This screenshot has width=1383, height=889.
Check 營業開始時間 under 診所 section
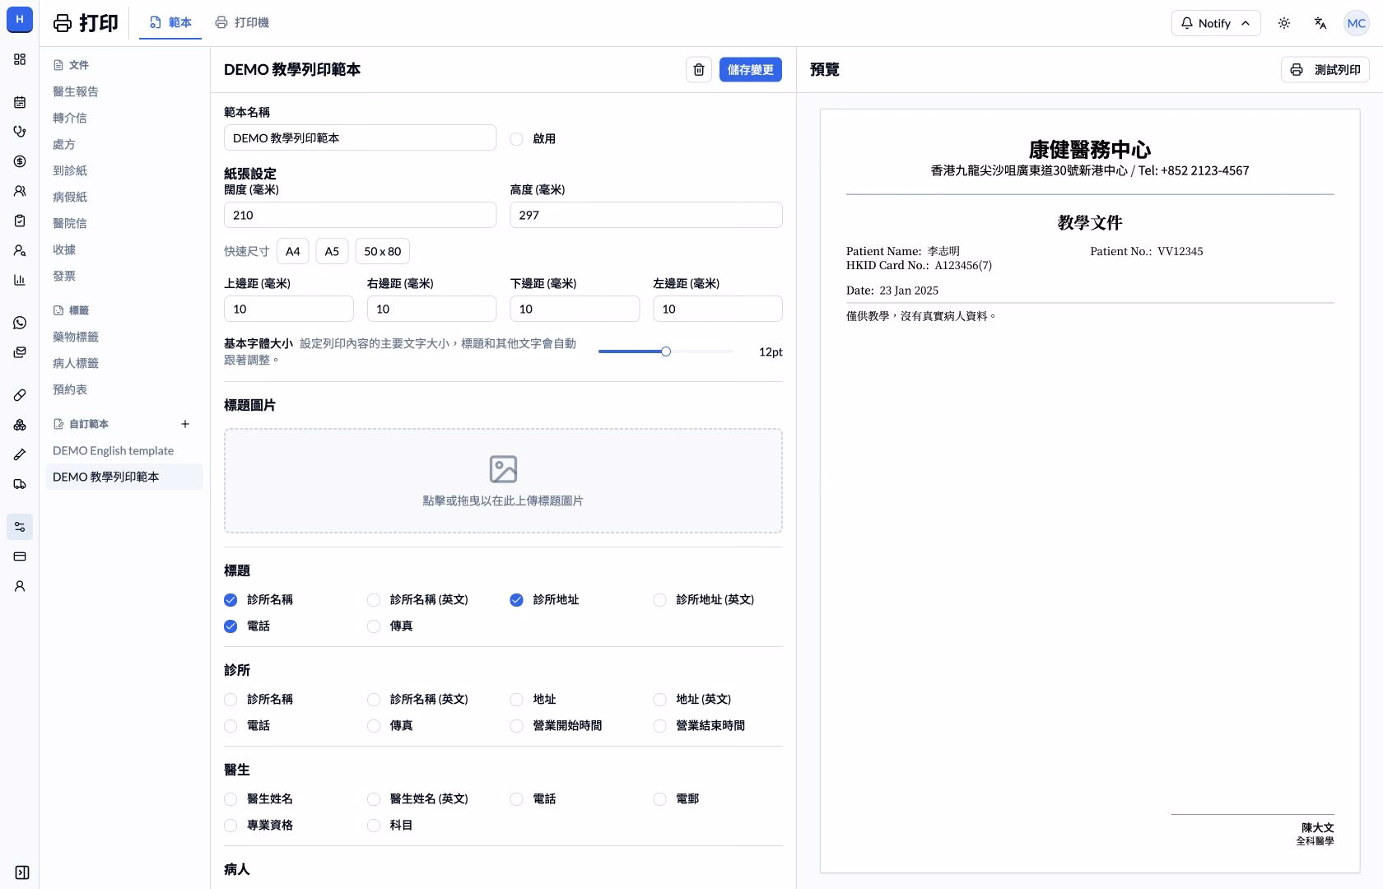tap(516, 726)
